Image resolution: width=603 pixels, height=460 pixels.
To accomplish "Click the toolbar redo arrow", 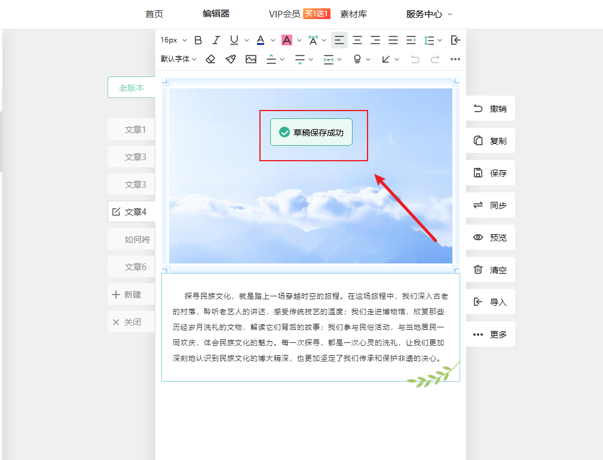I will click(x=435, y=59).
